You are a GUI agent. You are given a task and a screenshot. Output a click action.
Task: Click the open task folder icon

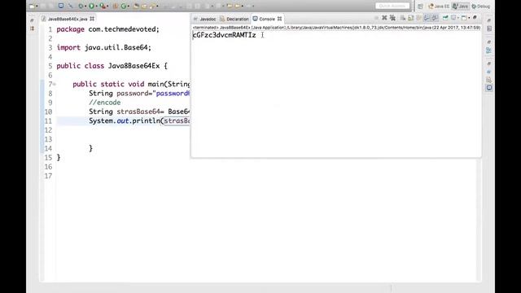click(144, 6)
